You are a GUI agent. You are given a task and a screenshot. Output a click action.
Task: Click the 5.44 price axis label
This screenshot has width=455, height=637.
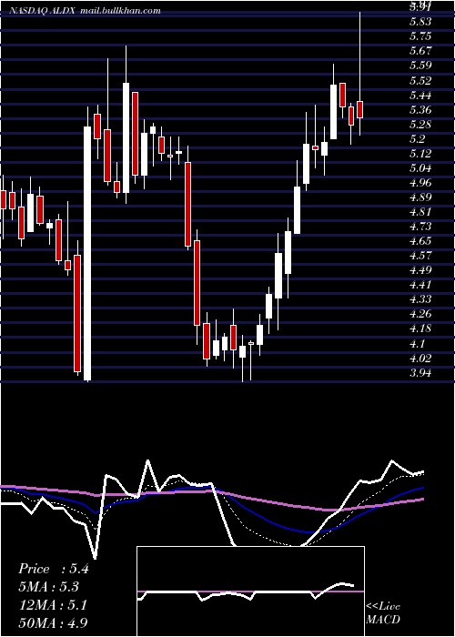point(420,96)
